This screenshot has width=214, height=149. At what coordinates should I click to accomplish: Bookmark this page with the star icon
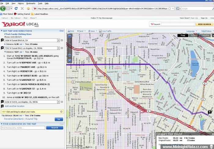coord(169,9)
